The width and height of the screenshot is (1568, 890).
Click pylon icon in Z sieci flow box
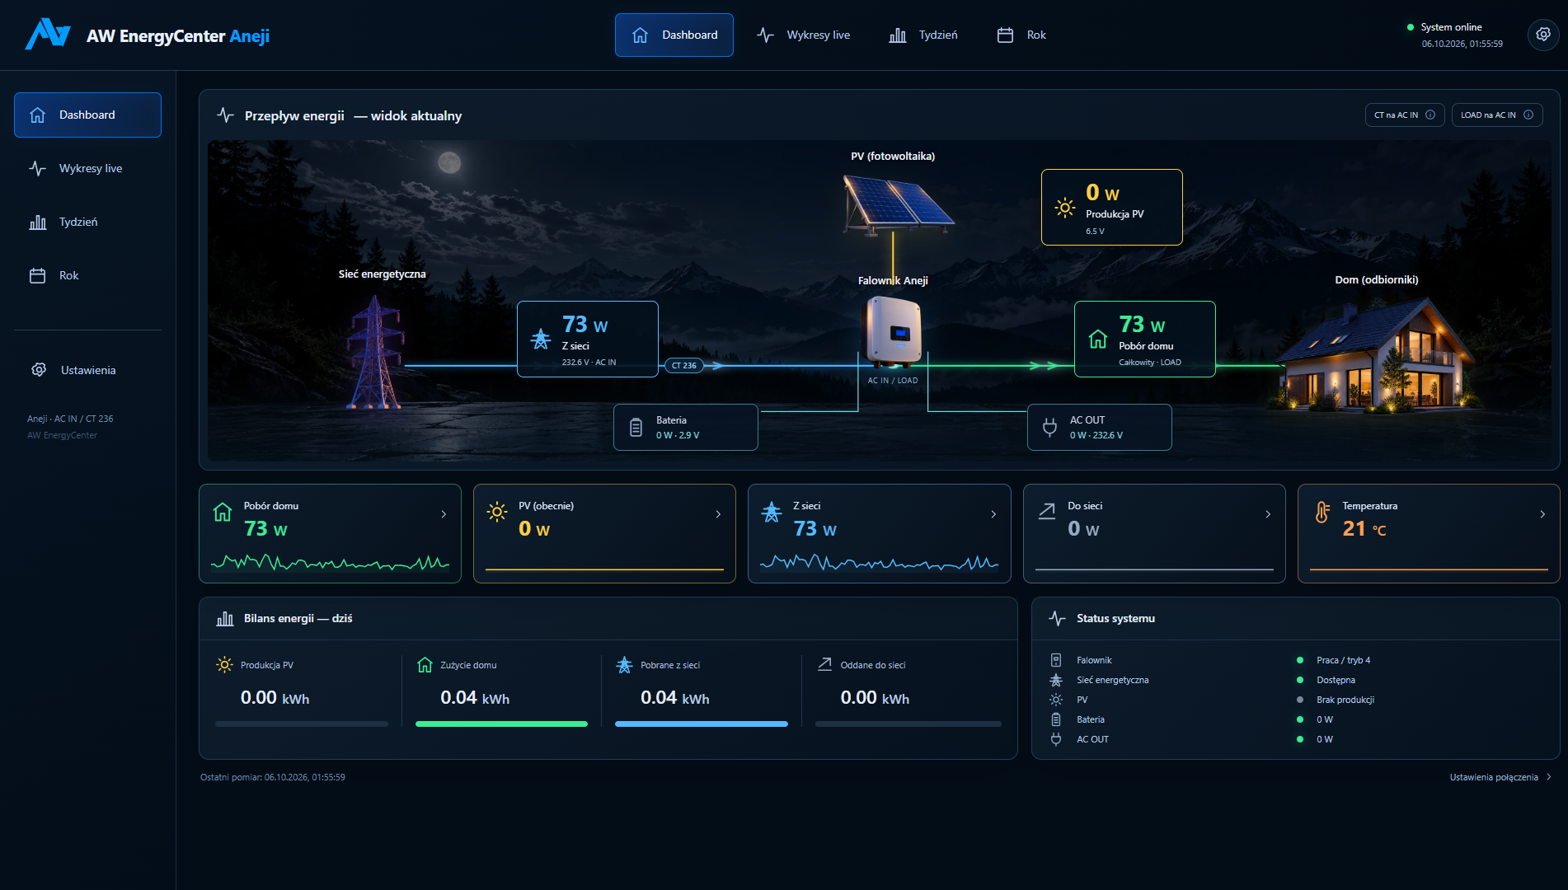pos(541,339)
